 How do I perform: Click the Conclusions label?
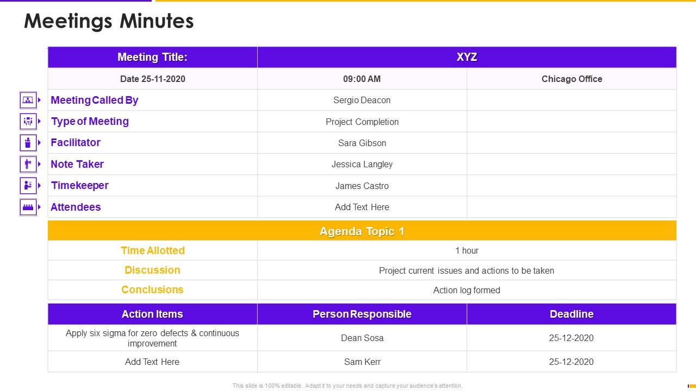(x=153, y=289)
